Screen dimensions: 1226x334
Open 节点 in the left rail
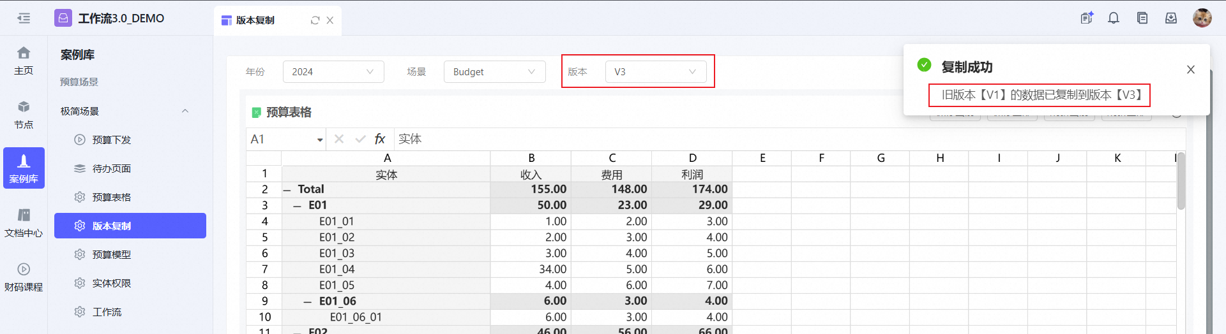pyautogui.click(x=24, y=114)
